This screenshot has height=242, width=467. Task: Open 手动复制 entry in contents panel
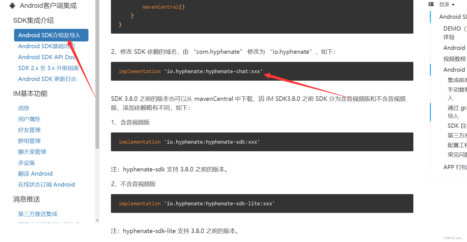(x=457, y=94)
